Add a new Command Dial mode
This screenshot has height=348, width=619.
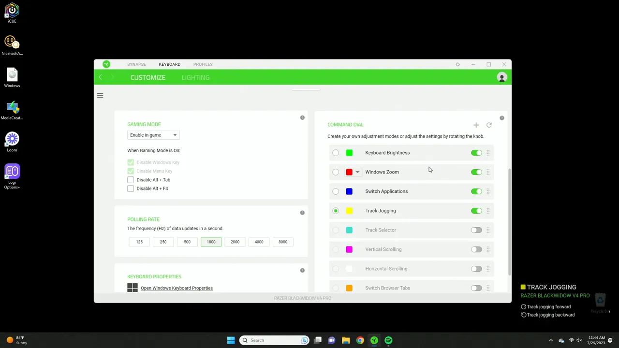click(x=476, y=125)
